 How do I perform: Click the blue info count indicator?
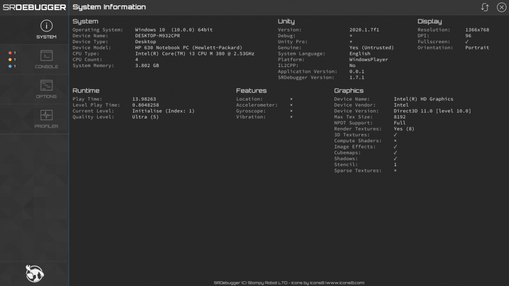click(x=12, y=66)
